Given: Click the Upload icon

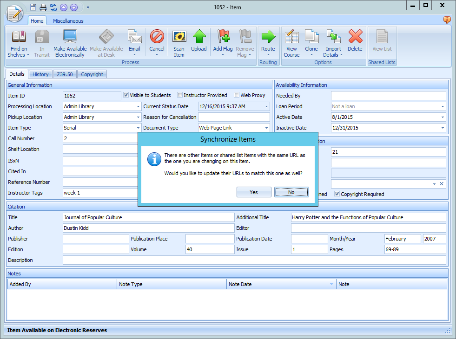Looking at the screenshot, I should [199, 42].
